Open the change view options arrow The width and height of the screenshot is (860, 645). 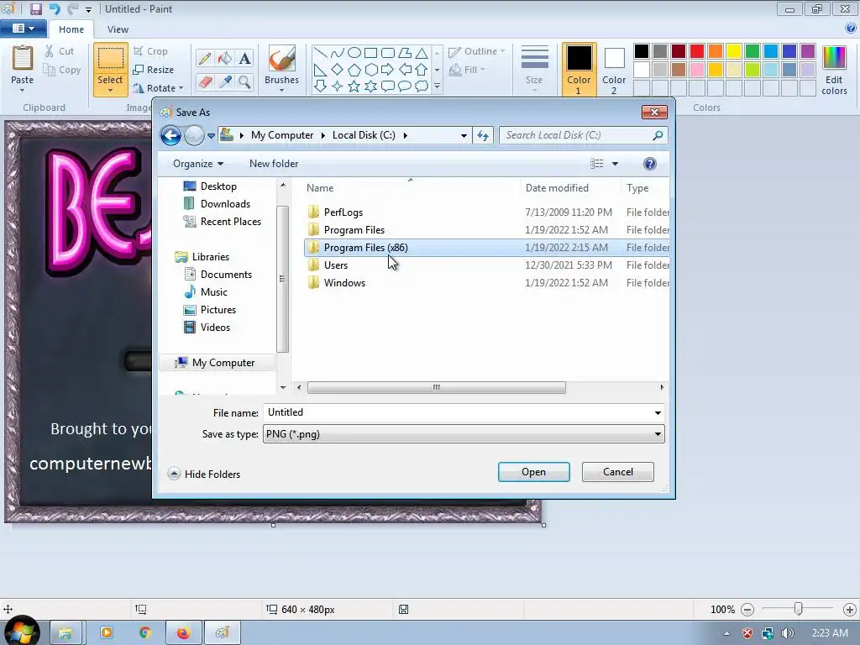(x=615, y=164)
